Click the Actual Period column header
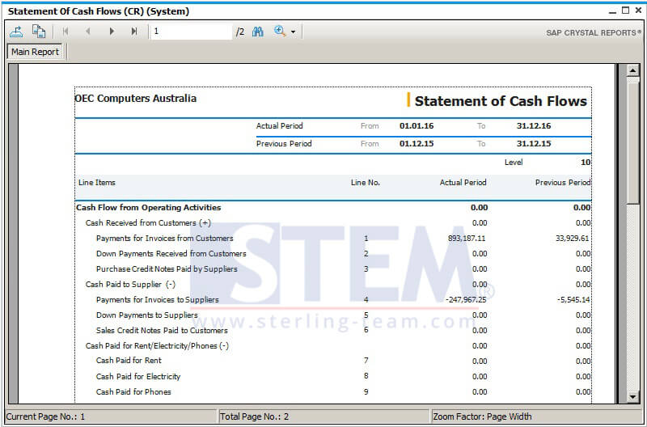The image size is (647, 427). coord(463,183)
